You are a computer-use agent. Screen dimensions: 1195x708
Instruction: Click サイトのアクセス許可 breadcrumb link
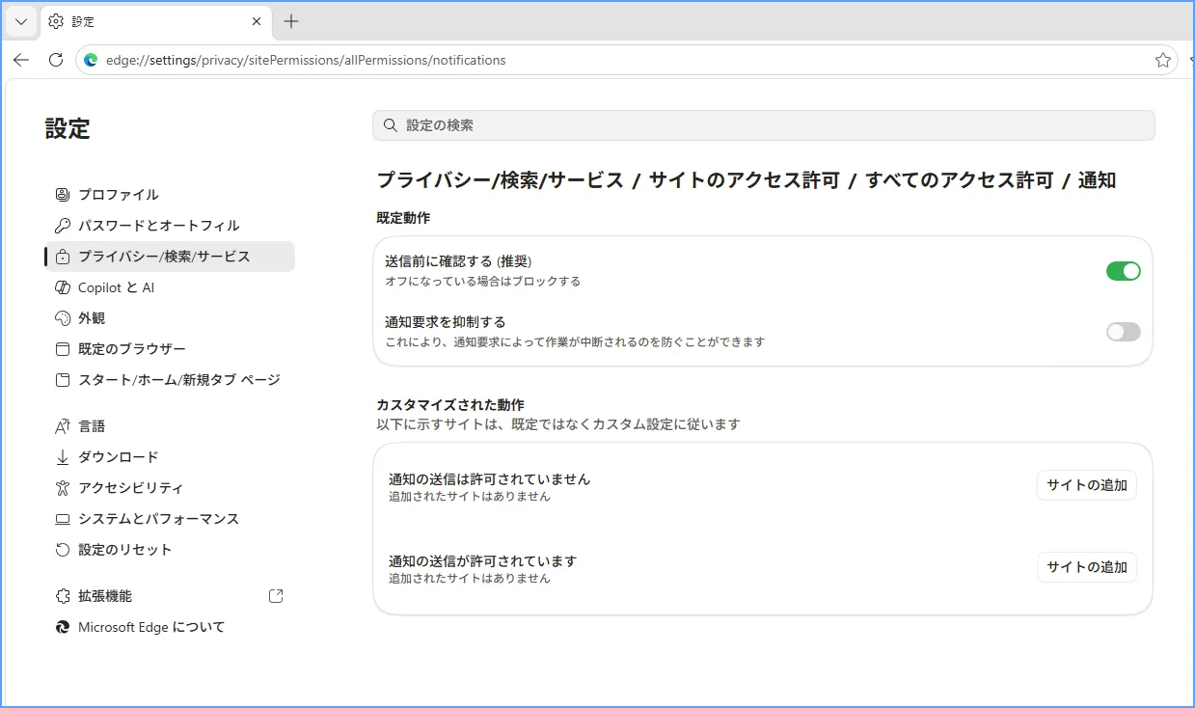click(x=744, y=180)
